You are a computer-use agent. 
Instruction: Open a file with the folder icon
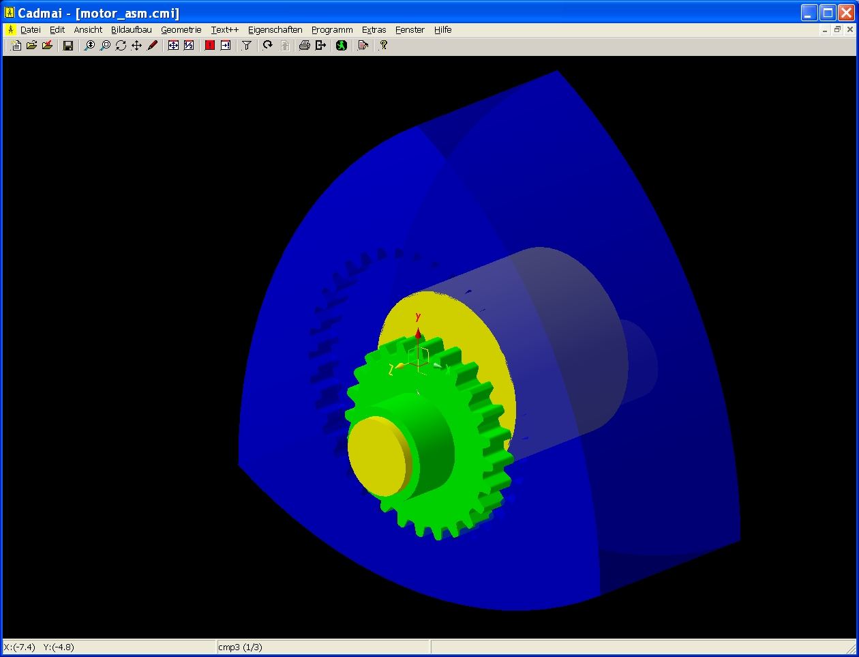(31, 46)
